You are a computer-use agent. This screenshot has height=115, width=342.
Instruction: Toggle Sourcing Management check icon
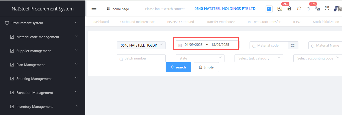coord(12,79)
